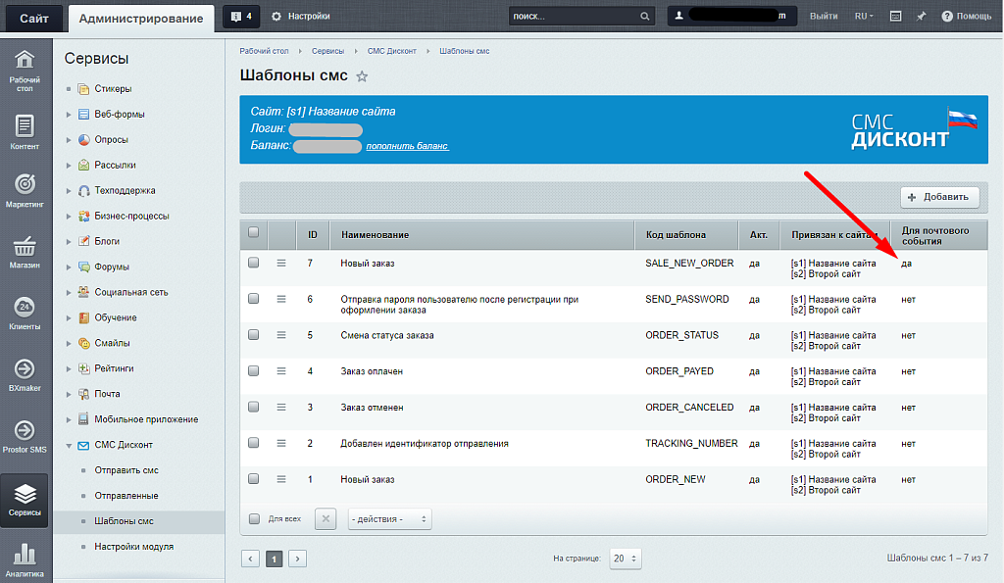Toggle the select-all checkbox in table header
This screenshot has width=1004, height=583.
coord(254,233)
